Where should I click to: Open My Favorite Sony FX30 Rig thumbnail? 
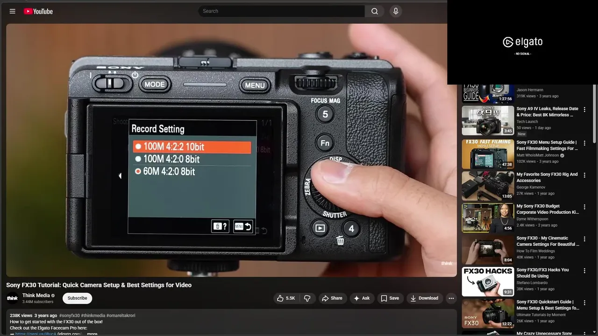click(488, 186)
